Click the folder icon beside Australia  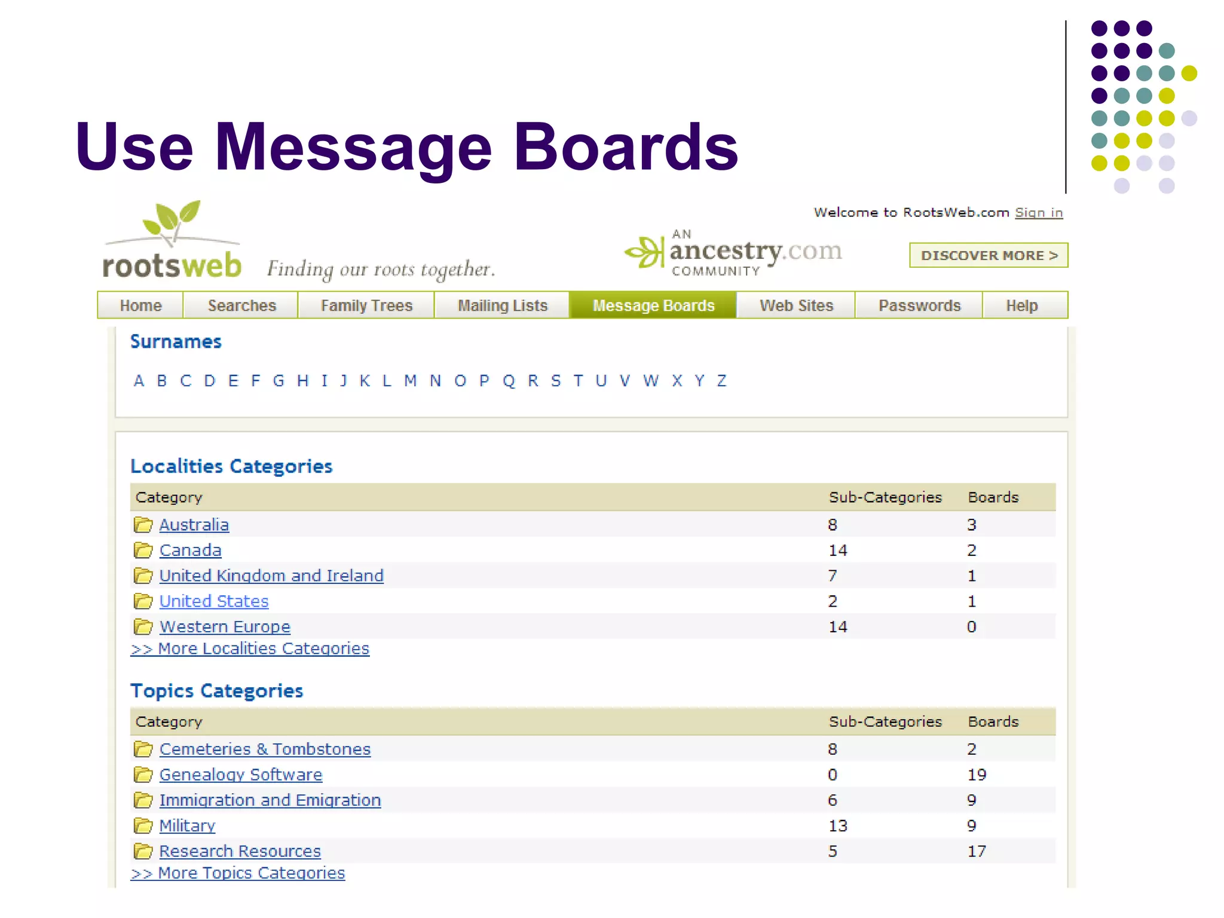pos(143,525)
